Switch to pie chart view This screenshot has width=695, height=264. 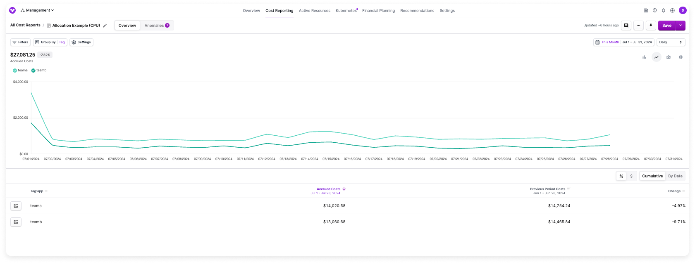pos(681,57)
